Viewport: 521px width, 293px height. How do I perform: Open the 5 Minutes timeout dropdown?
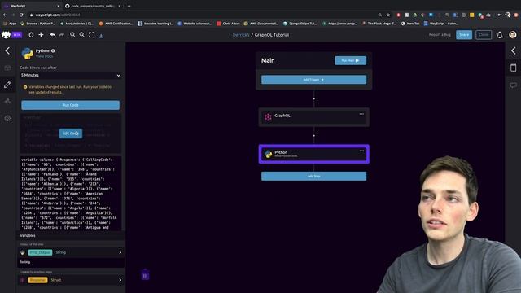pos(71,76)
